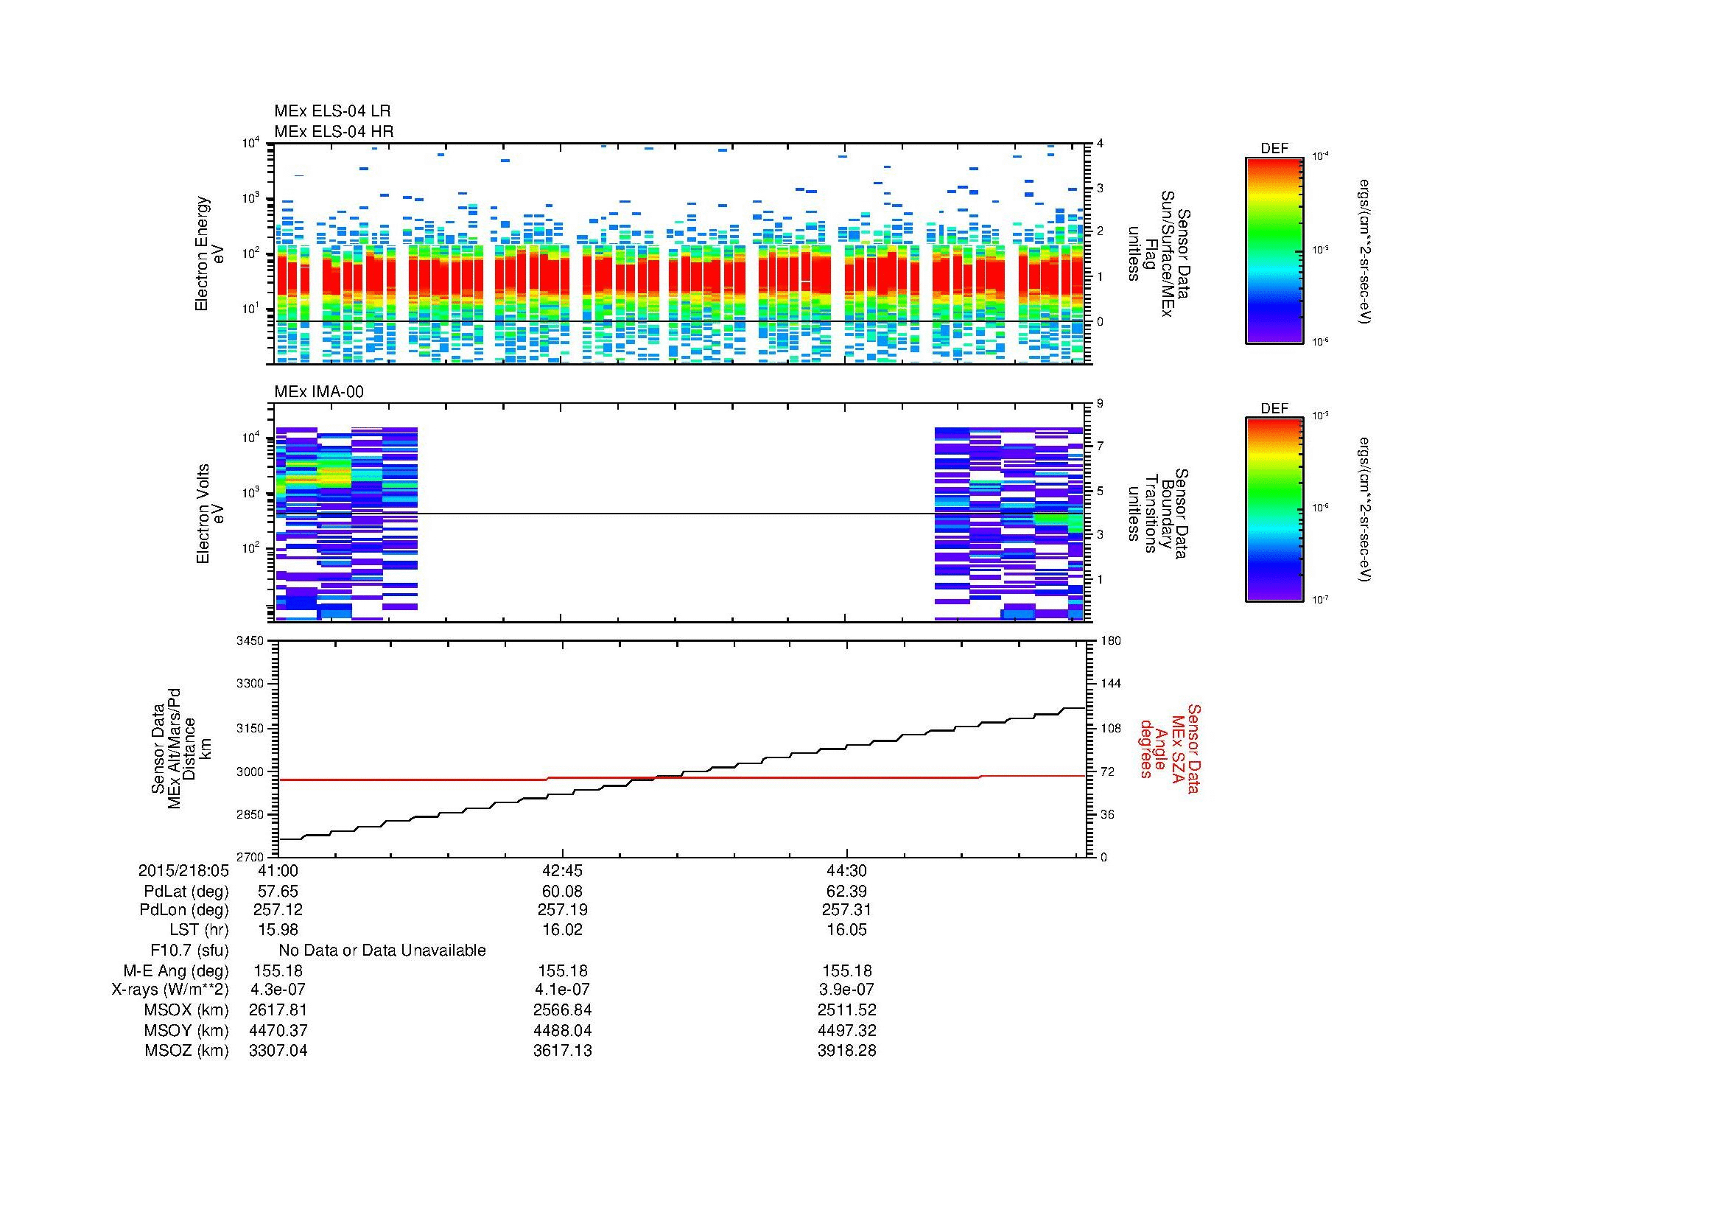The width and height of the screenshot is (1723, 1218).
Task: Click the 'MSOX (km)' row label
Action: point(186,1009)
